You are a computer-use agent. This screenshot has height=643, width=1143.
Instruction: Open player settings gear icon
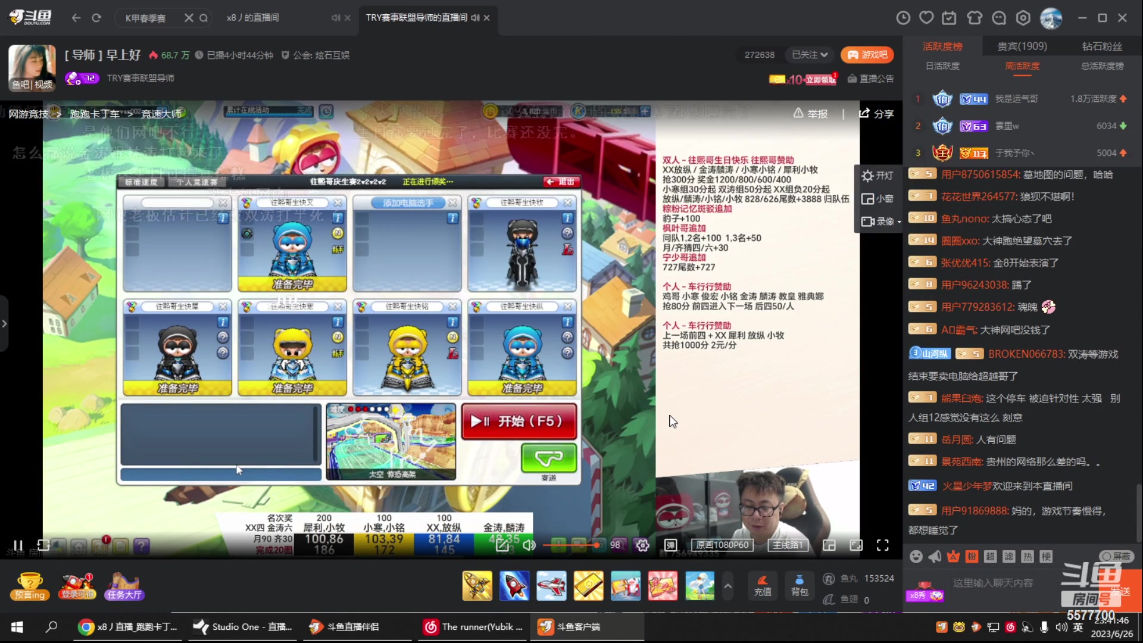click(x=642, y=545)
